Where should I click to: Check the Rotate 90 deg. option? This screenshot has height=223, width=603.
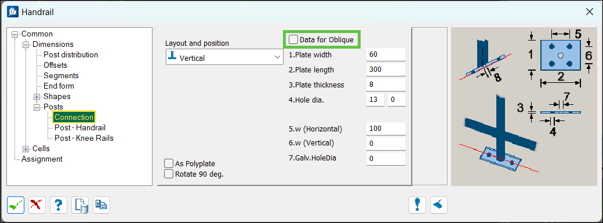(169, 174)
